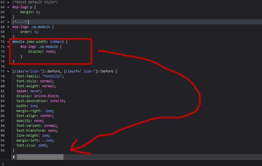Toggle the fold arrow at line 67
The height and width of the screenshot is (166, 262).
[x=8, y=22]
